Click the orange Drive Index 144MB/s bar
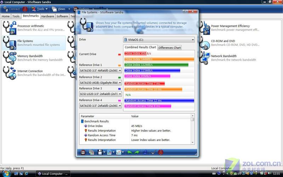This screenshot has height=177, width=283. (x=159, y=59)
